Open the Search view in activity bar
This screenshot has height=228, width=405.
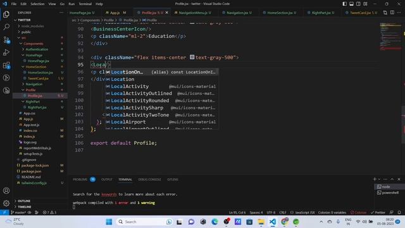click(6, 27)
